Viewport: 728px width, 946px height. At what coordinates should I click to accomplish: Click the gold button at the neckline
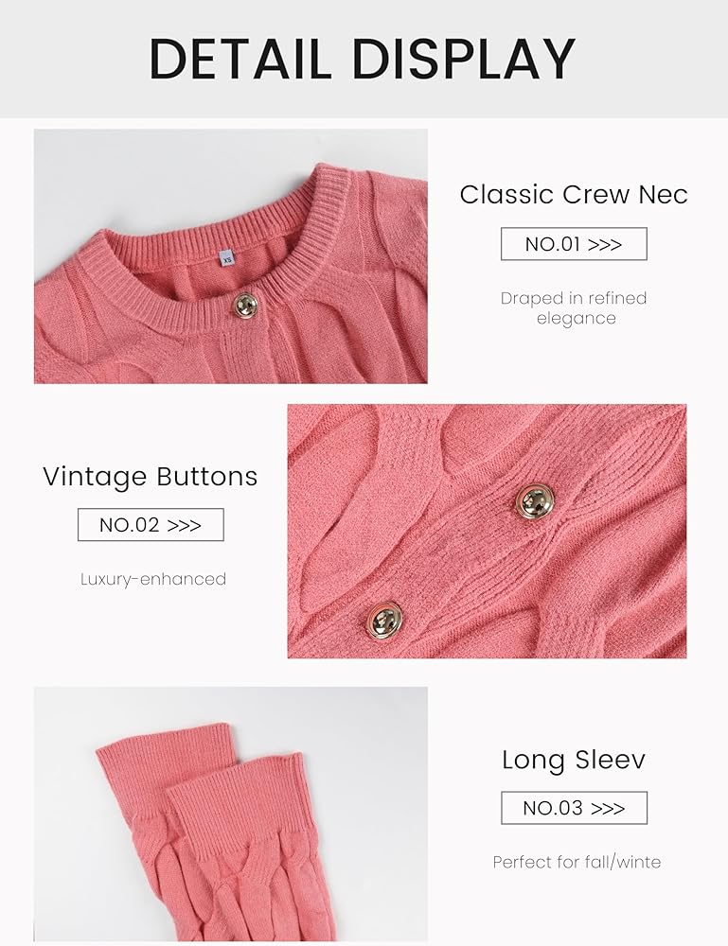pyautogui.click(x=245, y=305)
